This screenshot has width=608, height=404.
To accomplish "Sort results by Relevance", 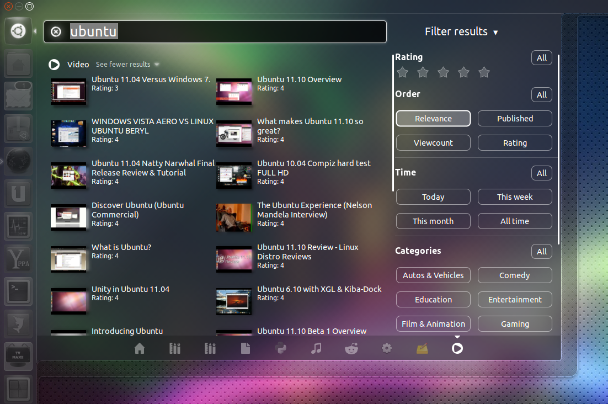I will tap(433, 119).
